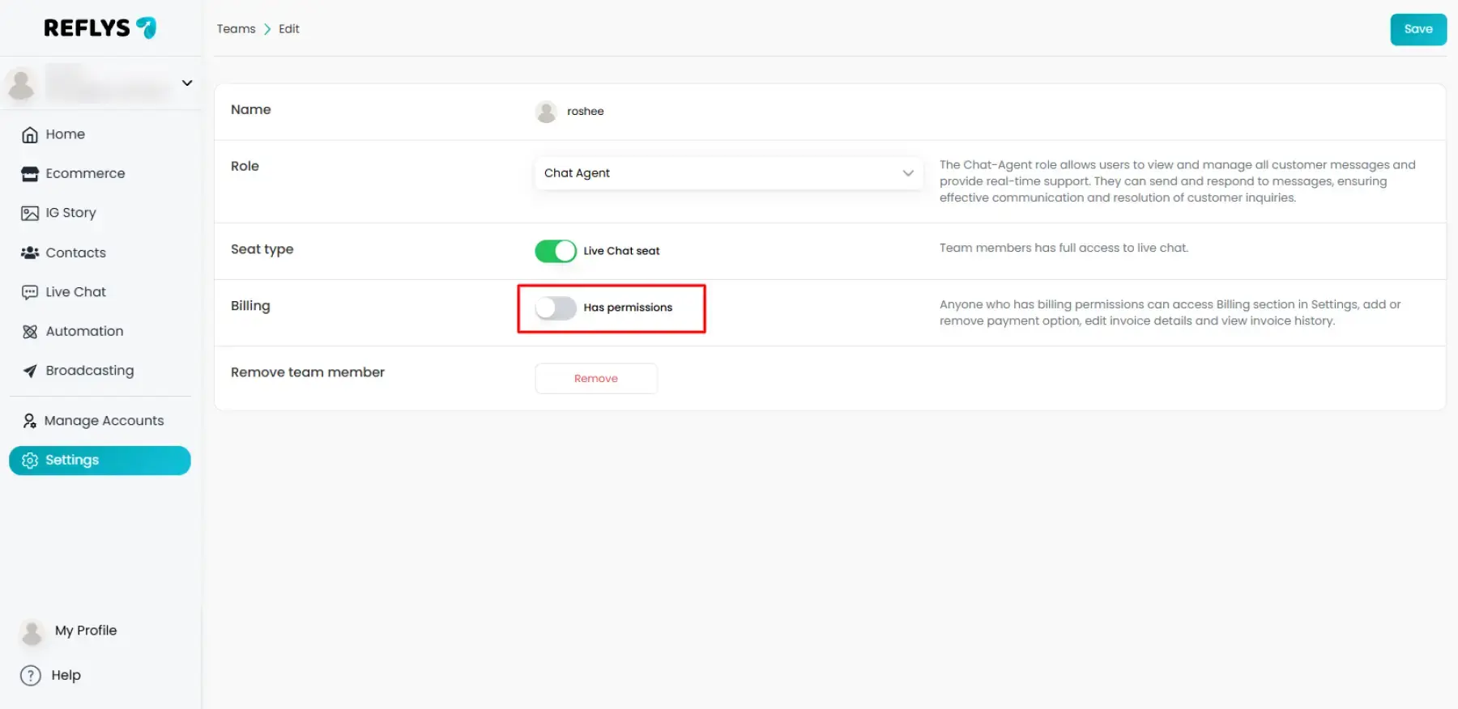The height and width of the screenshot is (709, 1458).
Task: Click the Help question mark icon
Action: (31, 676)
